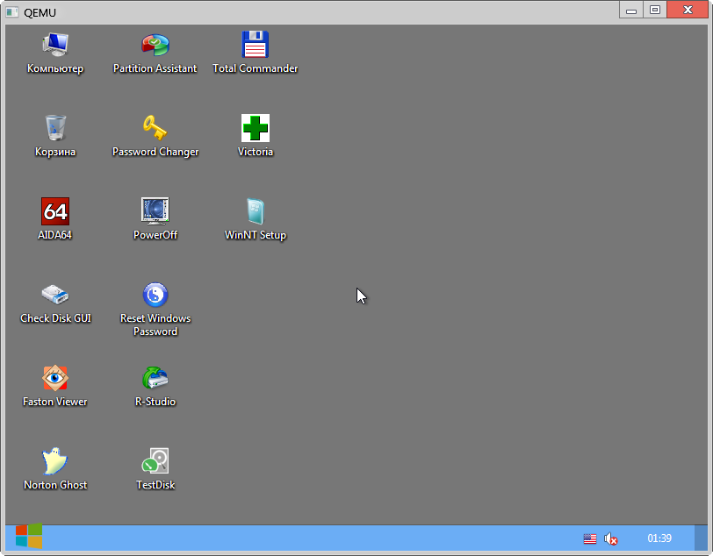Select the WinNT Setup icon
713x556 pixels.
click(x=256, y=211)
